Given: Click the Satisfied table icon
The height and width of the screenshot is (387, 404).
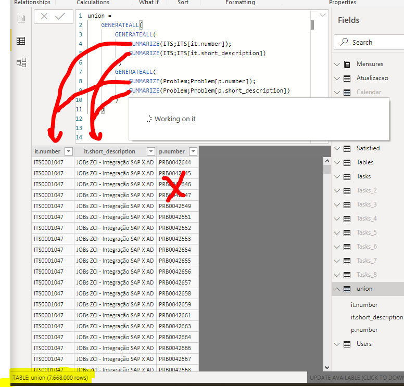Looking at the screenshot, I should coord(347,149).
